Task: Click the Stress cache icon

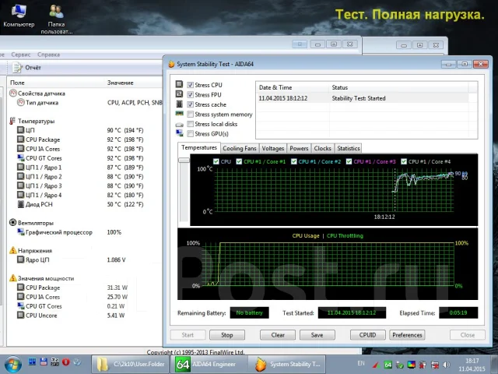Action: click(x=179, y=104)
